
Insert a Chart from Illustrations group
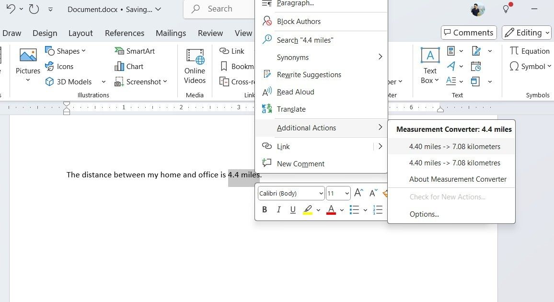(x=129, y=67)
